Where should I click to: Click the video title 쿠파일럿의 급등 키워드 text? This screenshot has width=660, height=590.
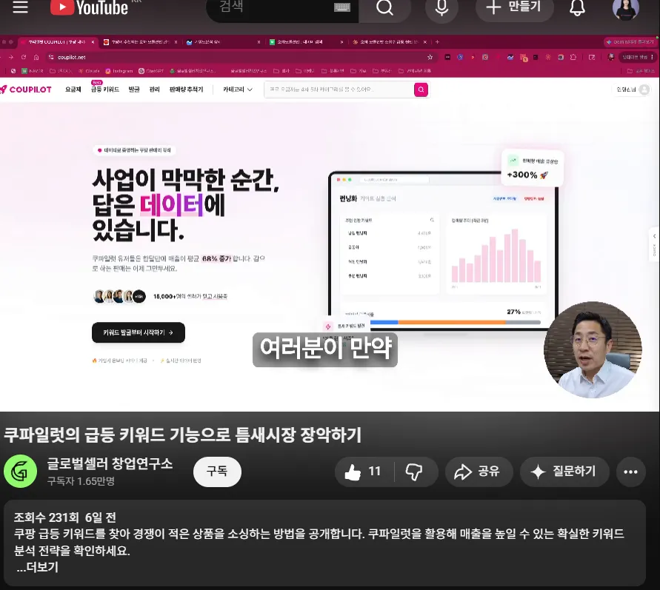click(x=183, y=435)
